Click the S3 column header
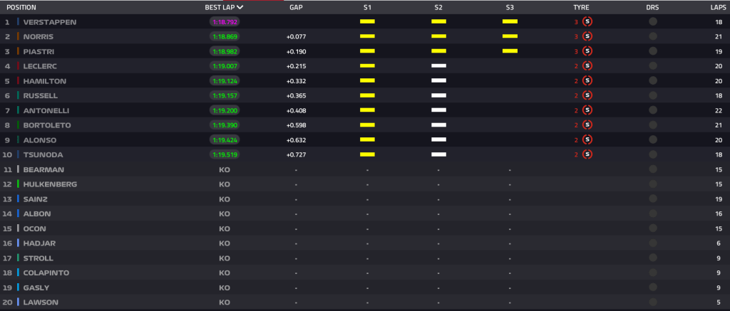 tap(510, 7)
